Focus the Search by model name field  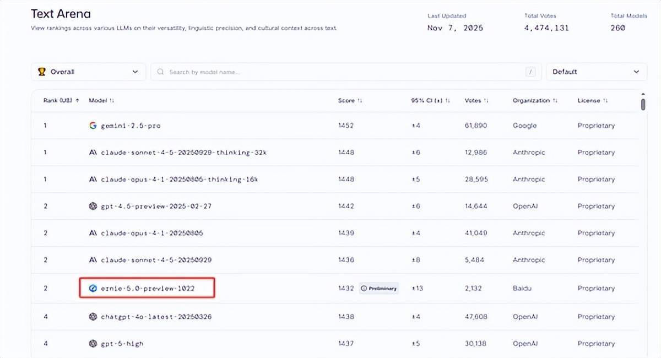pos(342,72)
